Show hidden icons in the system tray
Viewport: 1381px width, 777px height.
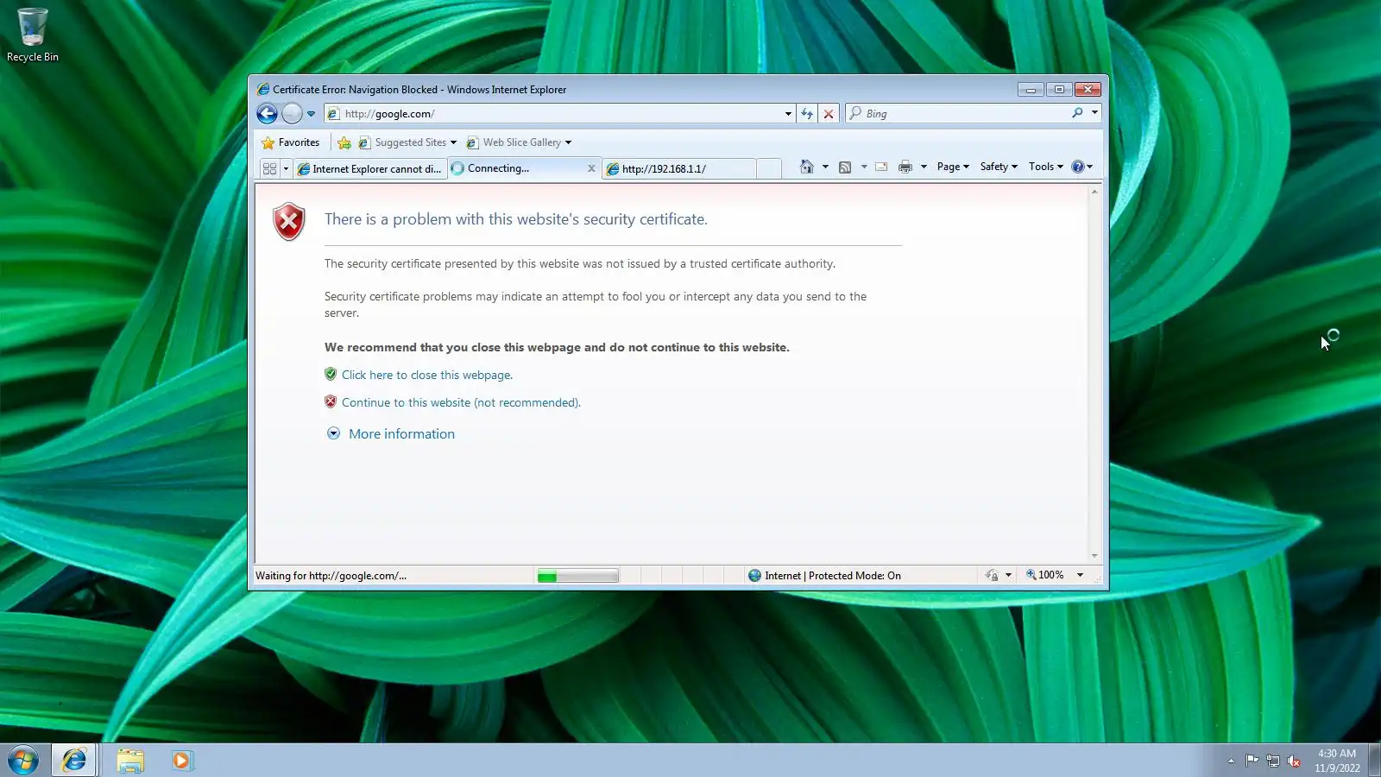click(1231, 761)
